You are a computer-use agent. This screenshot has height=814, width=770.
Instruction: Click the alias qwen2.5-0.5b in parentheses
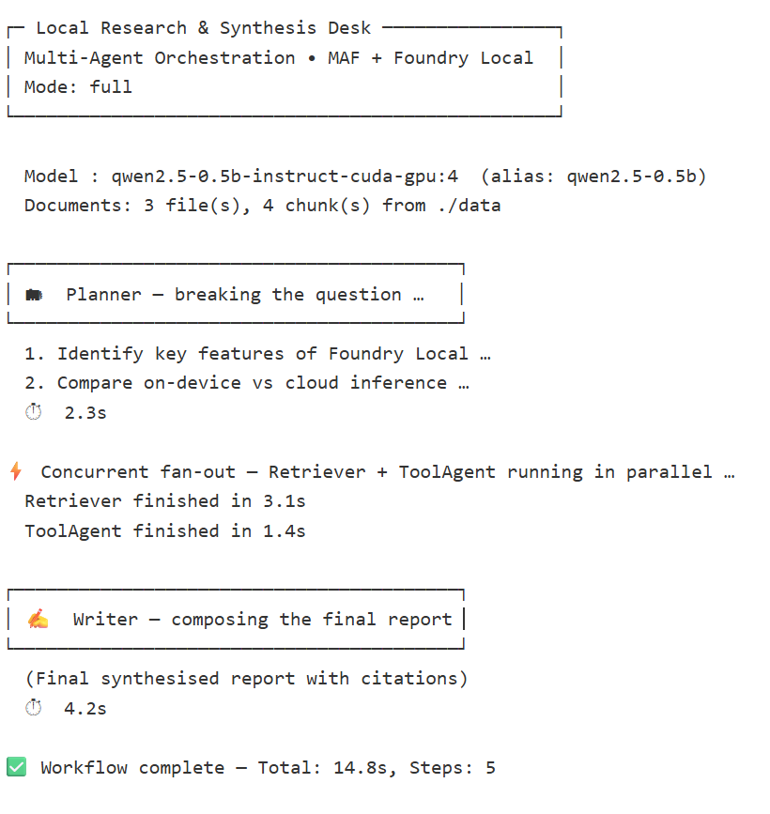tap(637, 176)
